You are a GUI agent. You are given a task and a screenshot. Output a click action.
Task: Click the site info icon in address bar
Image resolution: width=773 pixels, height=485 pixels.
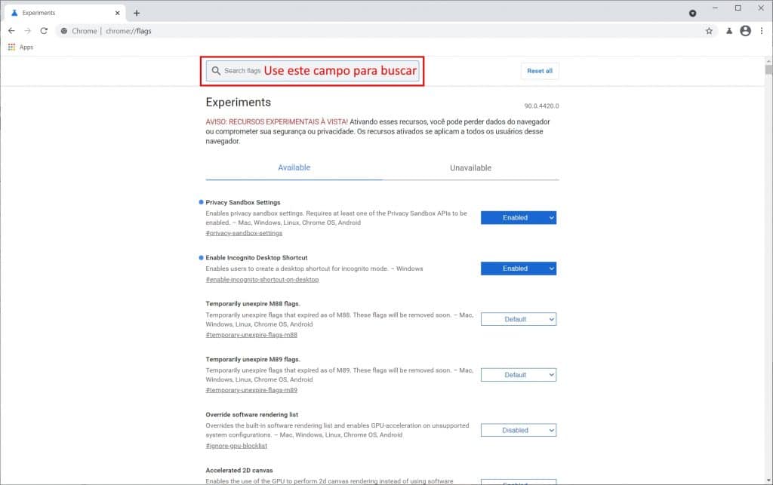point(64,31)
